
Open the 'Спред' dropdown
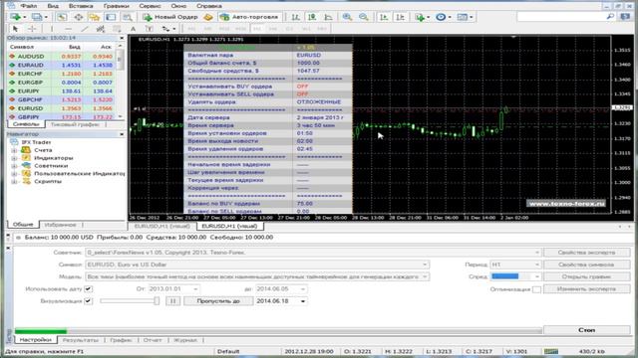[536, 276]
